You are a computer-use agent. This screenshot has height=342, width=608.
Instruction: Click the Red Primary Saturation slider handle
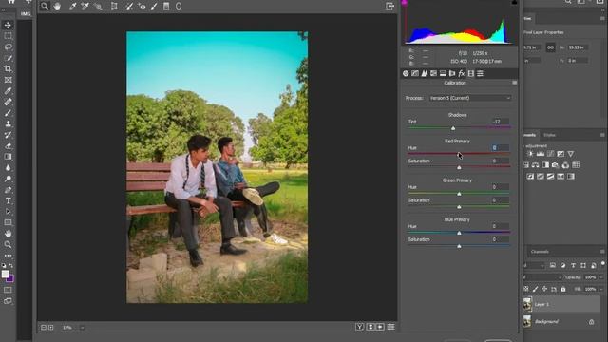click(x=459, y=167)
